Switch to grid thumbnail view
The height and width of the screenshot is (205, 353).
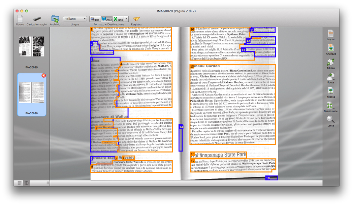pyautogui.click(x=20, y=183)
